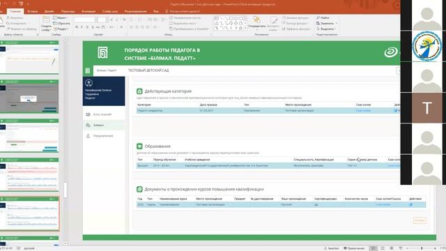Click Найти in editing group
This screenshot has height=251, width=446.
pos(323,17)
